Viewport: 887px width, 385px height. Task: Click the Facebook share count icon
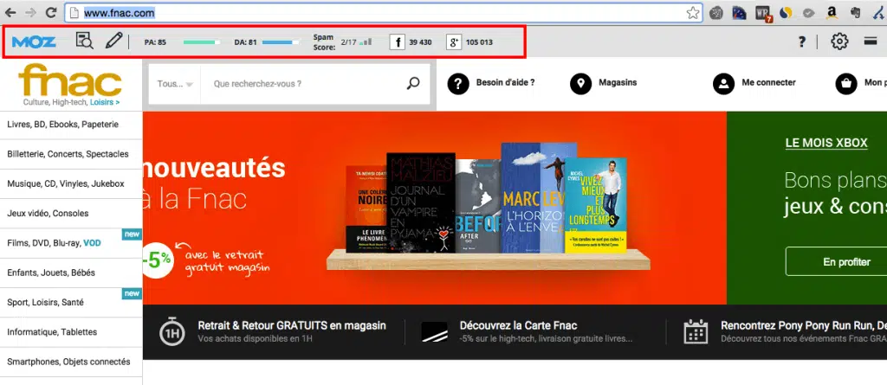[x=397, y=42]
